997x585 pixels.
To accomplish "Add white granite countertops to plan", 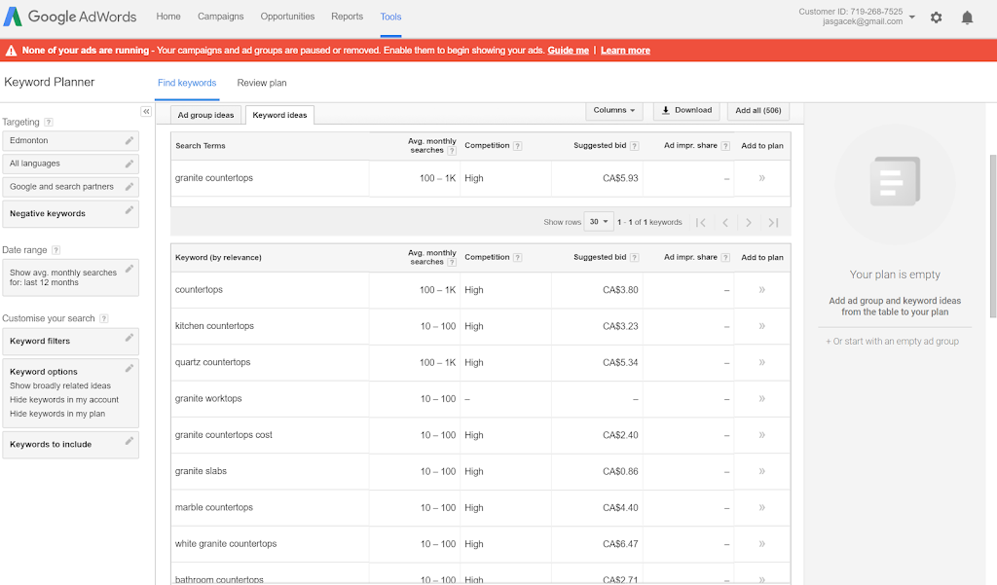I will 761,544.
